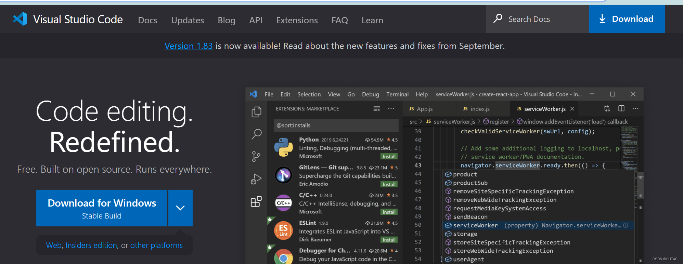Open the Version 1.83 link
The image size is (683, 264).
(189, 46)
